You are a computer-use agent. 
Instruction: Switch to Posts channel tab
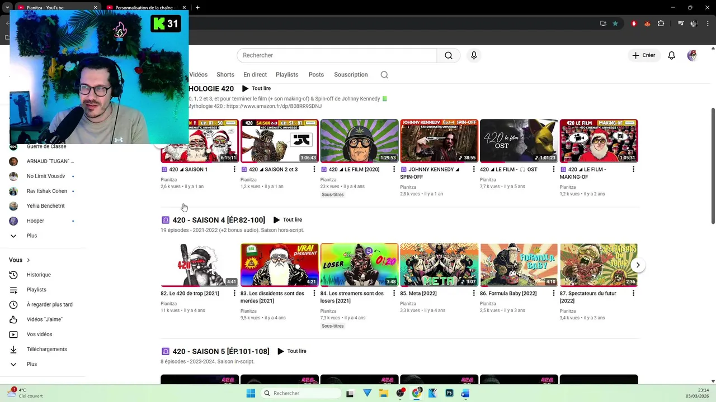[x=316, y=75]
